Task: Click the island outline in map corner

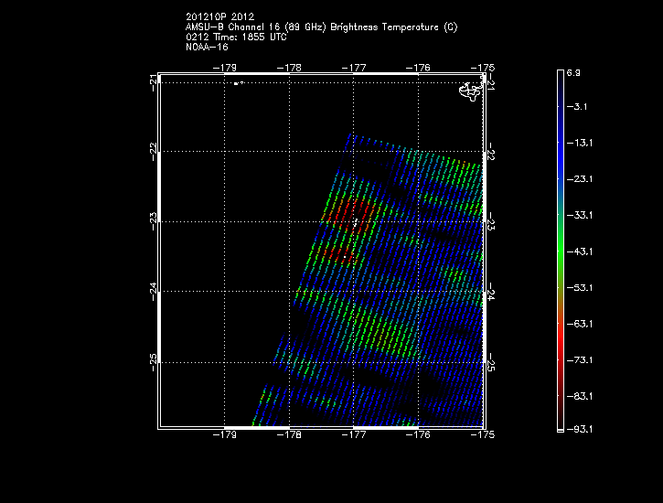Action: click(470, 91)
